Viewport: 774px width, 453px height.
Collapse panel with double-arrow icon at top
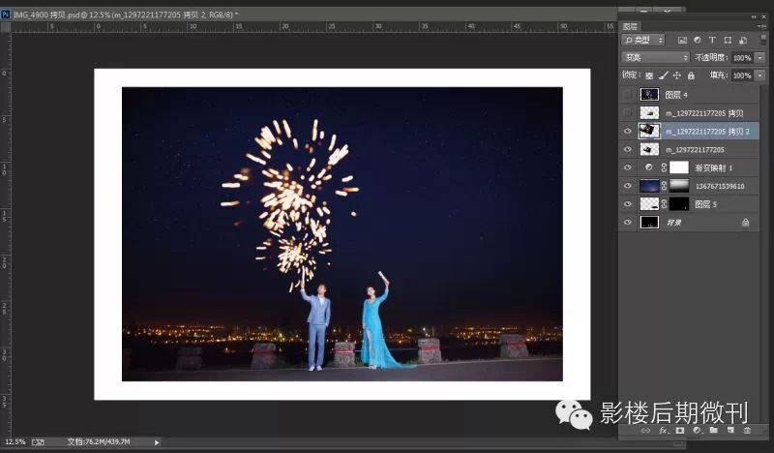point(754,16)
